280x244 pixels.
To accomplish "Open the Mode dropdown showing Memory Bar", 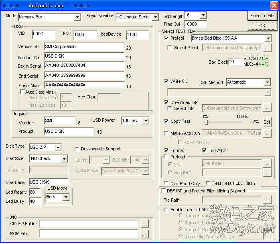I will click(77, 17).
